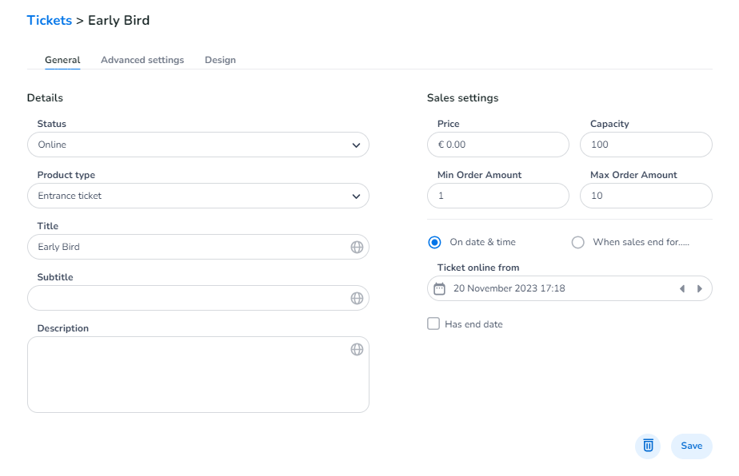Open the Design tab
Screen dimensions: 739x476
point(220,60)
